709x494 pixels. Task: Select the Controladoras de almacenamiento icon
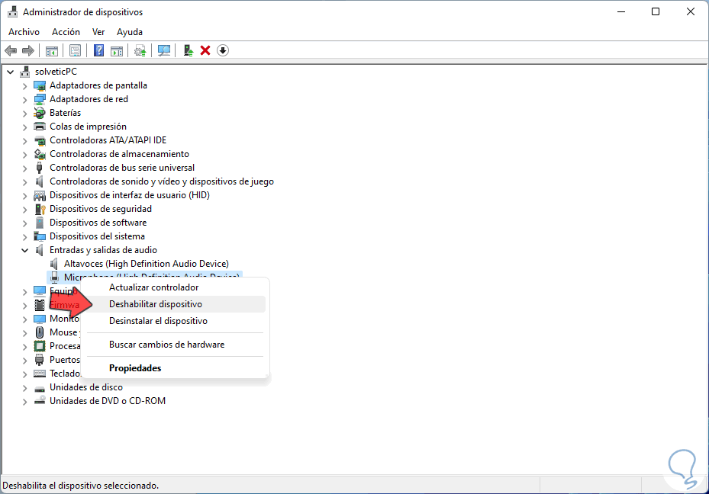click(40, 154)
